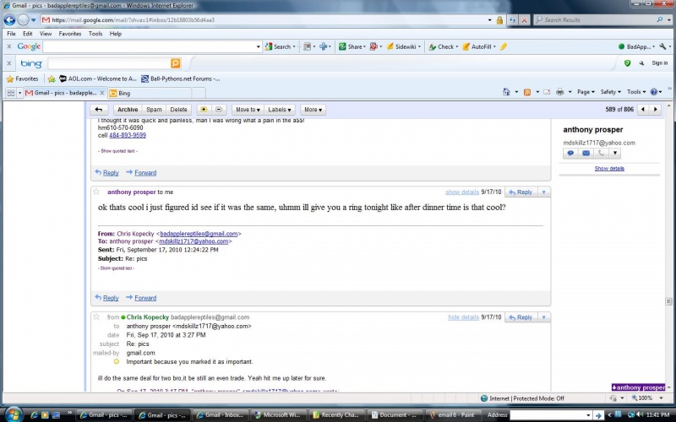Click the orange Bing search button

pos(176,63)
